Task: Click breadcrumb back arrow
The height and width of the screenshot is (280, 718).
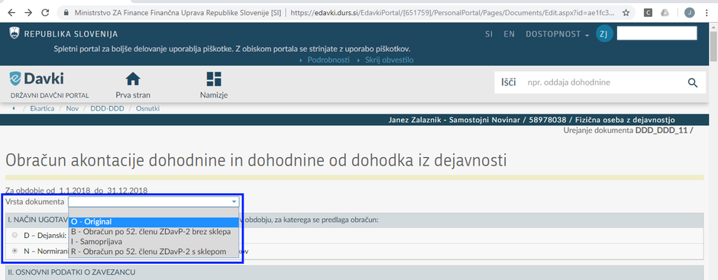Action: pyautogui.click(x=14, y=108)
